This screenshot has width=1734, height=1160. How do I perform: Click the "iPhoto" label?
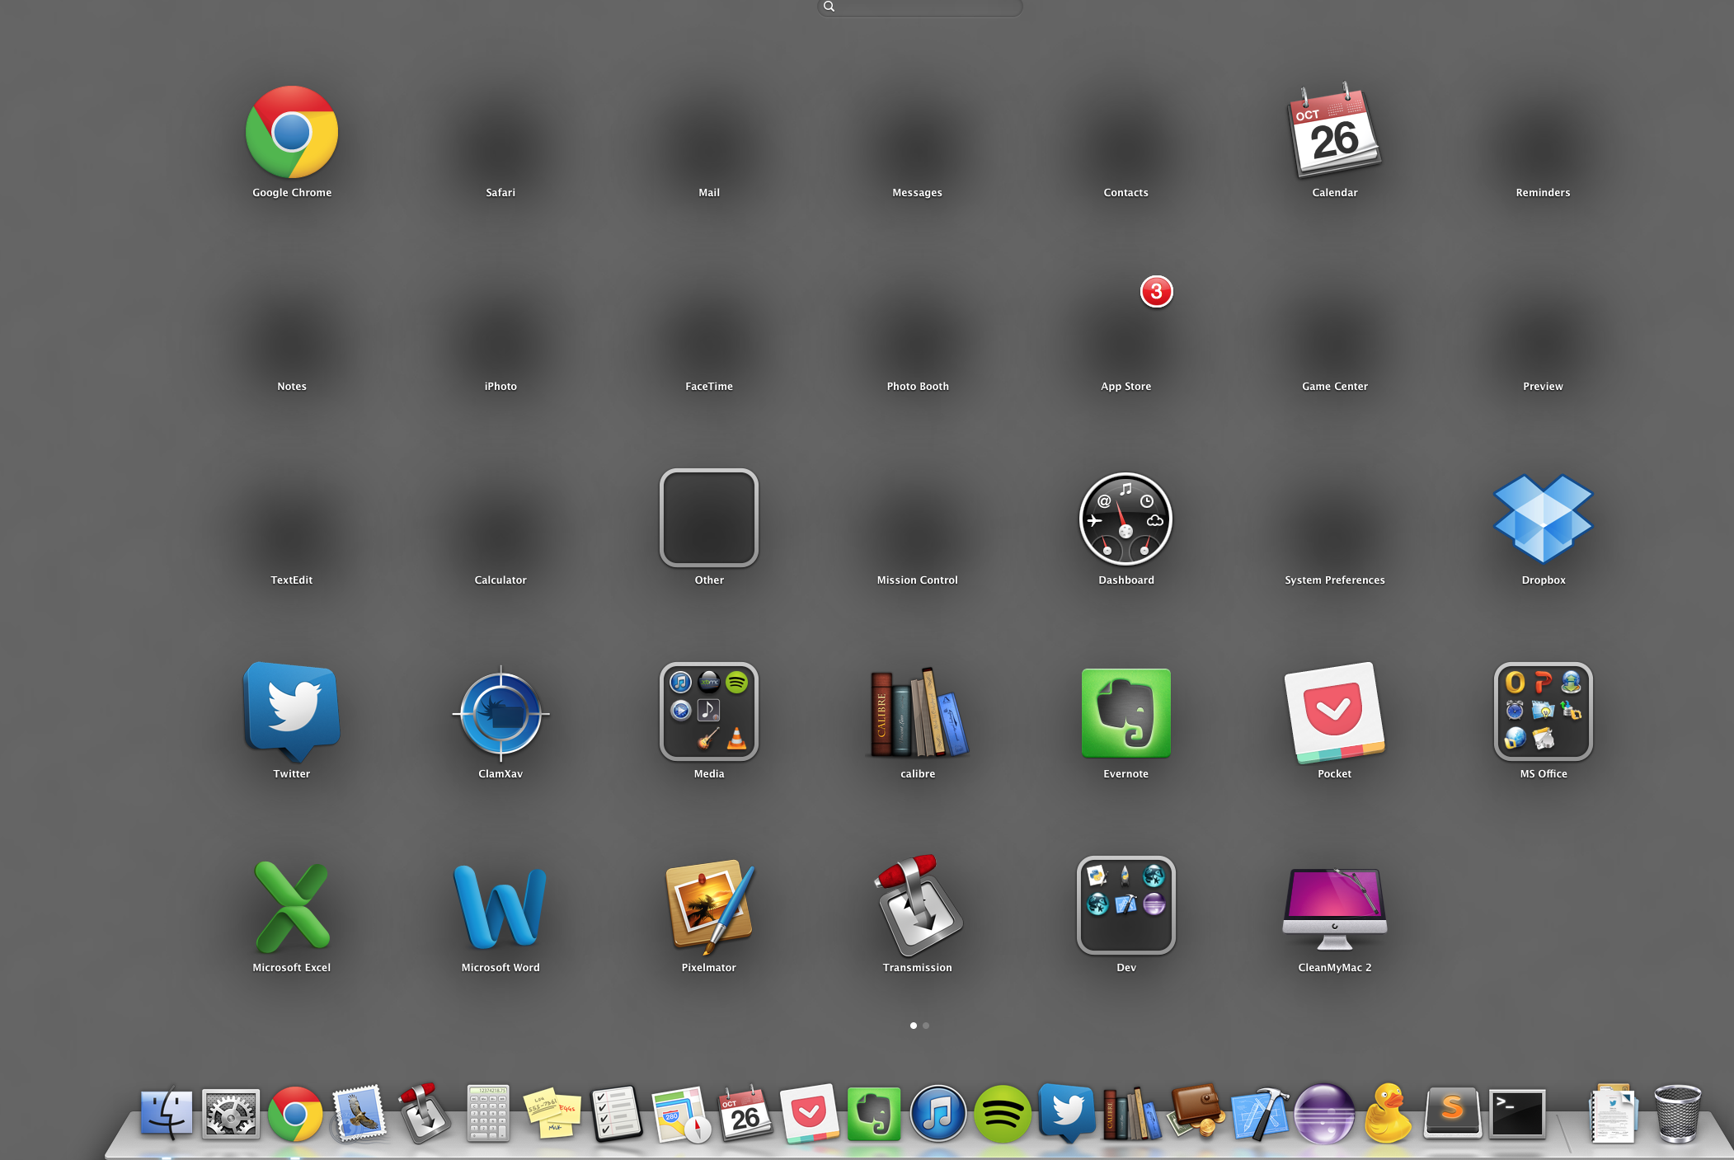point(500,387)
